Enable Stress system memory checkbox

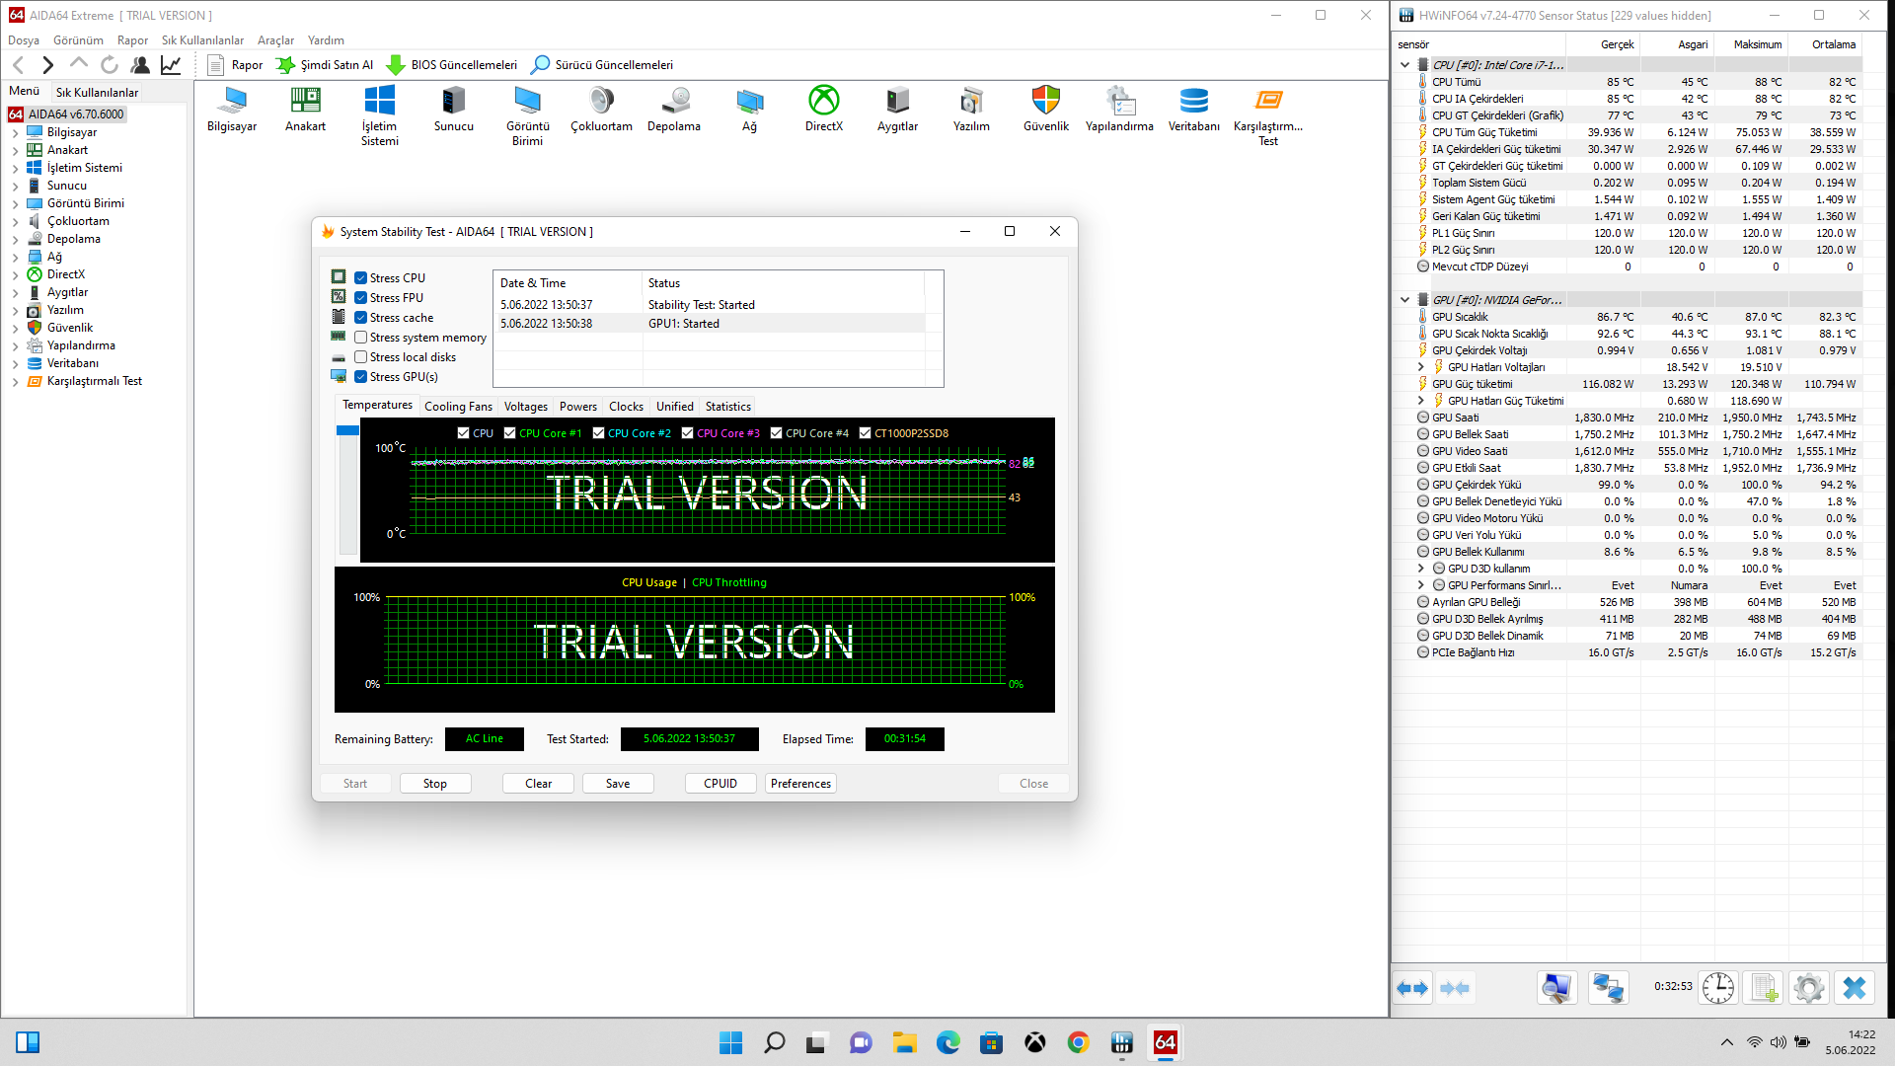click(x=361, y=338)
